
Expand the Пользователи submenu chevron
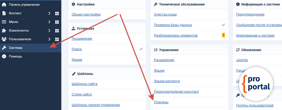tap(49, 39)
